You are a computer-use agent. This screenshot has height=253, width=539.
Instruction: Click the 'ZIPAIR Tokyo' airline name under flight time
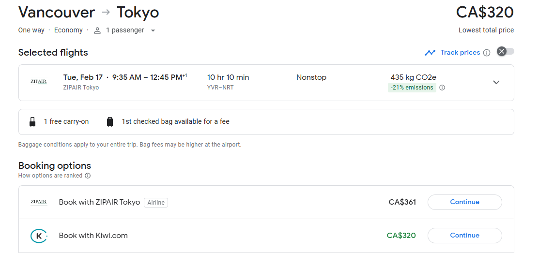coord(81,88)
